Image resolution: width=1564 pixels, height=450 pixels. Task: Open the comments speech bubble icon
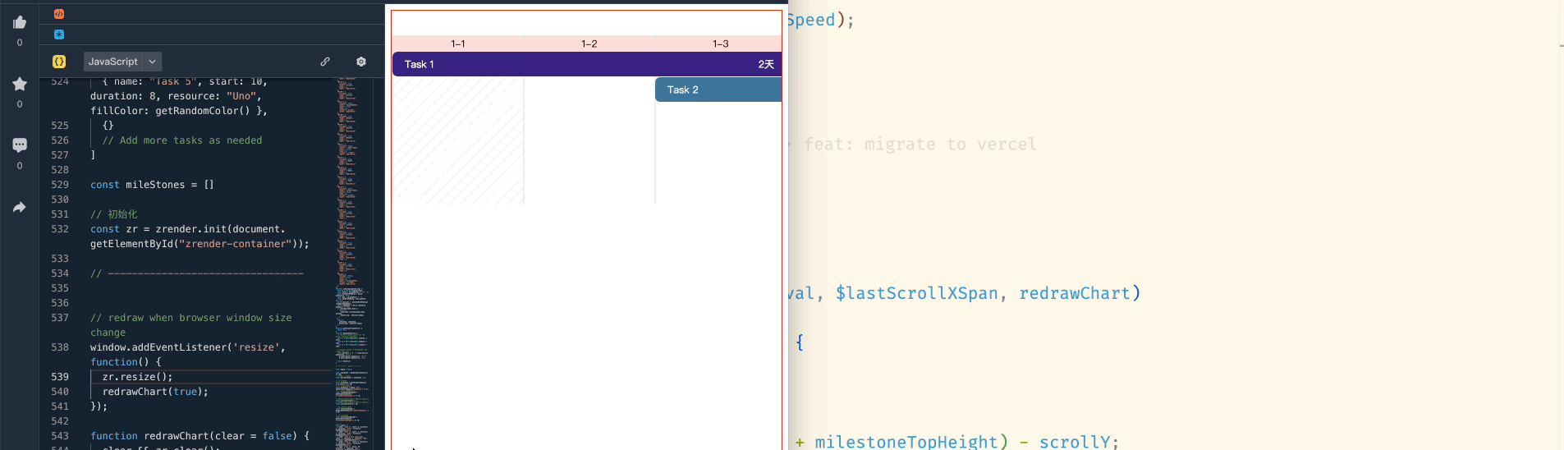pyautogui.click(x=20, y=145)
